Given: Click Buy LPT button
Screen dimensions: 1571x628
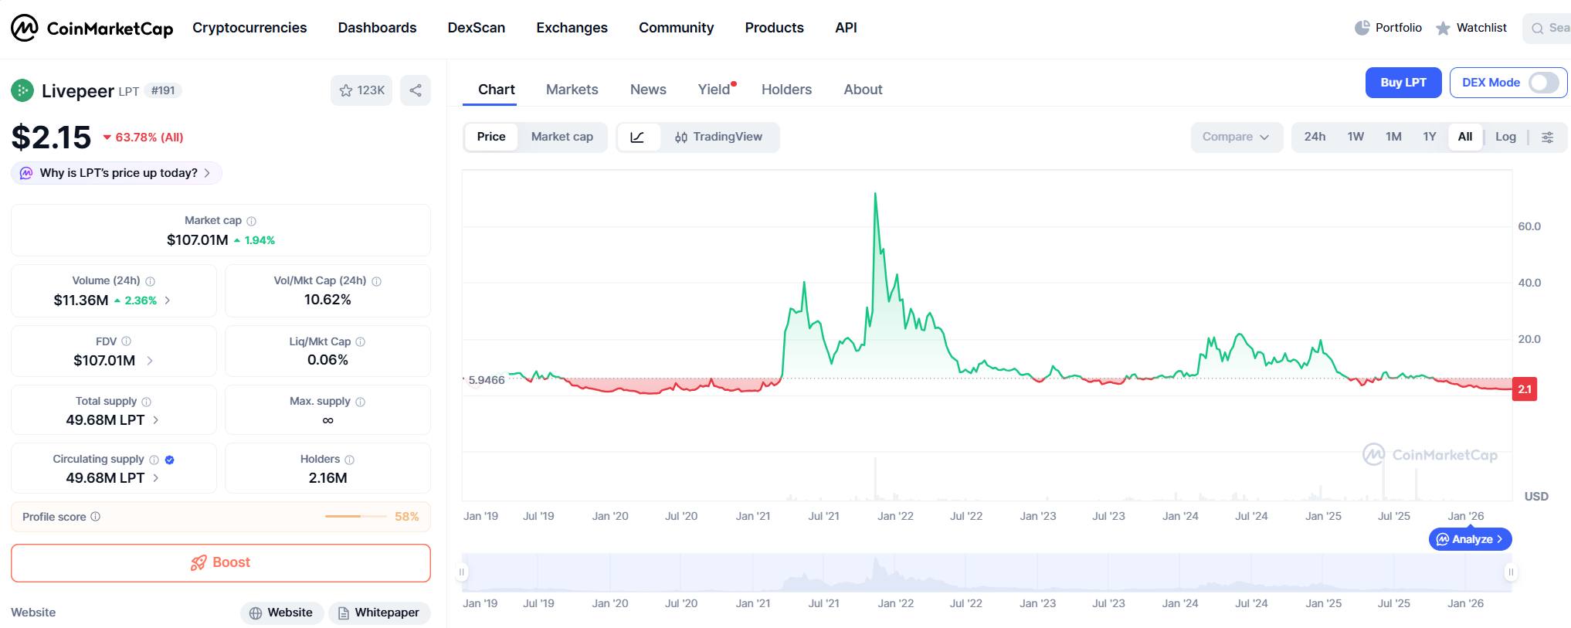Looking at the screenshot, I should pyautogui.click(x=1403, y=83).
